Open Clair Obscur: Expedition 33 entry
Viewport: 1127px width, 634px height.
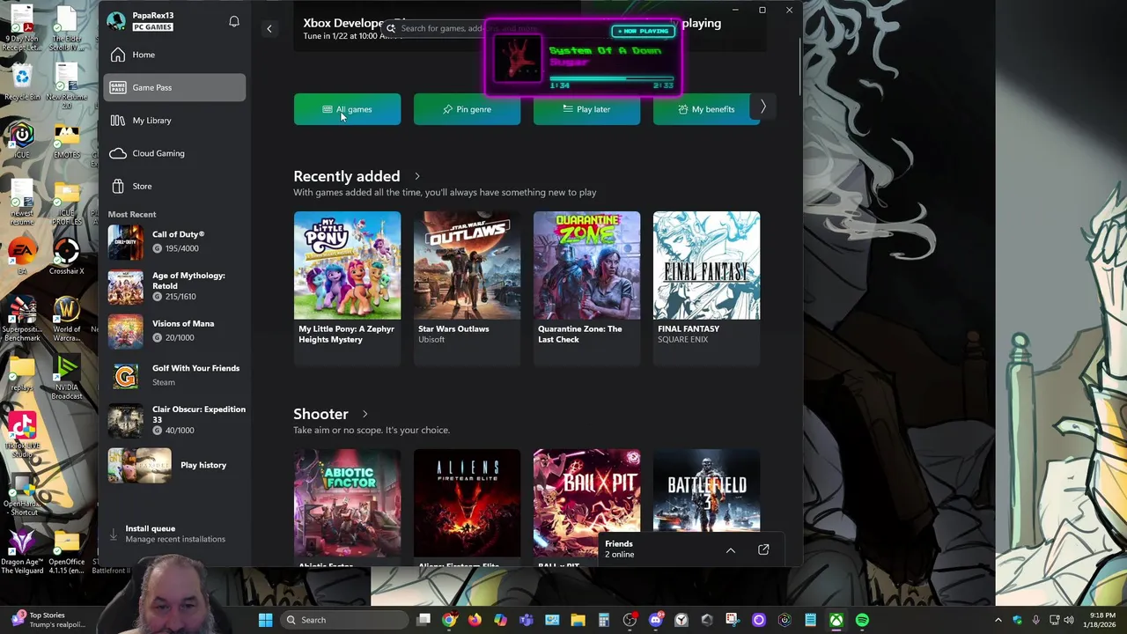tap(176, 420)
